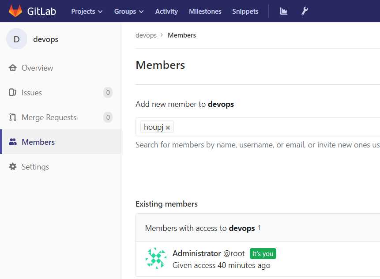The width and height of the screenshot is (380, 279).
Task: Open Milestones from the top navbar
Action: tap(205, 11)
